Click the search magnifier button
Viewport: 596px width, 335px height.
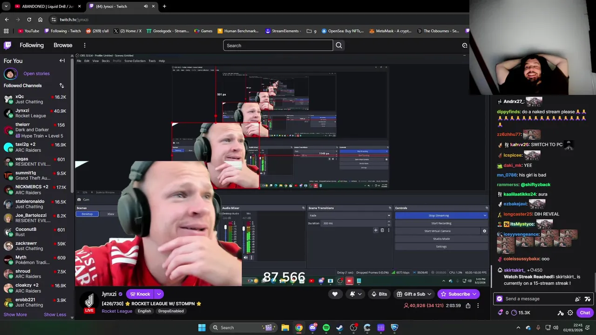(x=339, y=45)
